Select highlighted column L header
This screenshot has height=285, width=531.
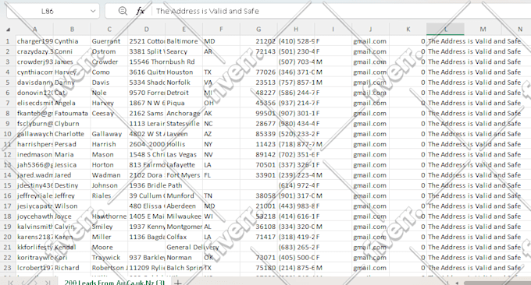click(x=445, y=30)
